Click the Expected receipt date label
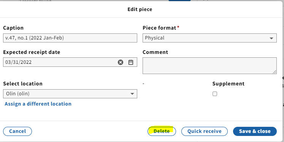 pyautogui.click(x=32, y=52)
